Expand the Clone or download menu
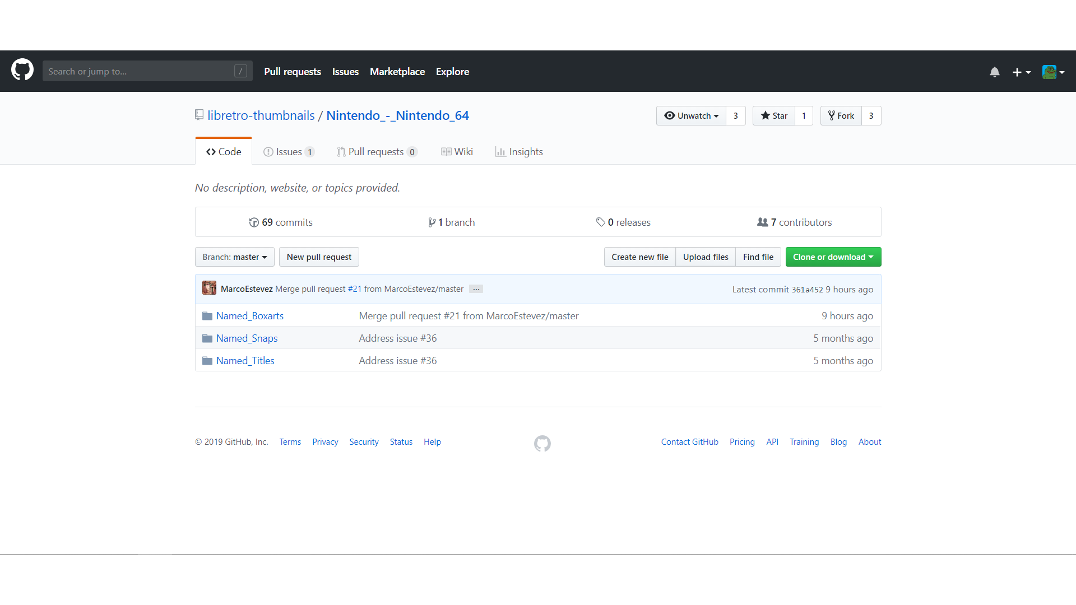 (833, 257)
